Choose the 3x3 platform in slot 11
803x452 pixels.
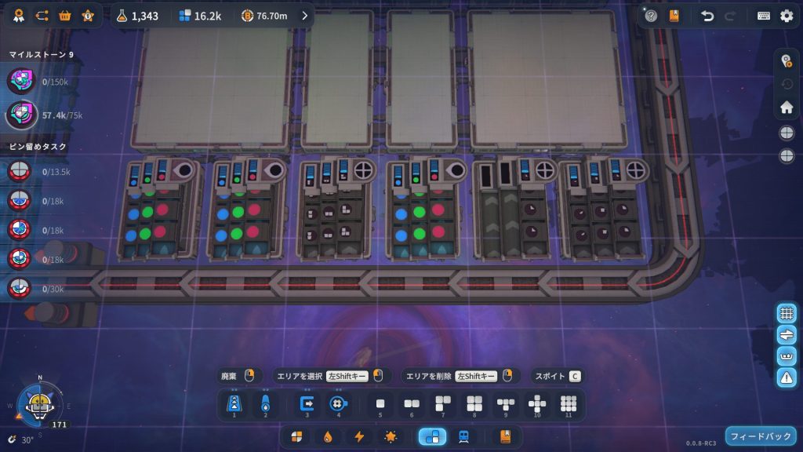(x=569, y=404)
